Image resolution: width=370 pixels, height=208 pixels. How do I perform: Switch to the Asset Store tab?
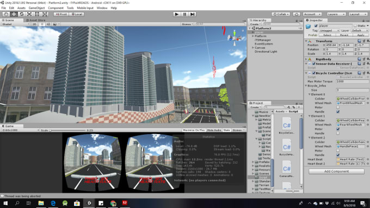click(35, 20)
